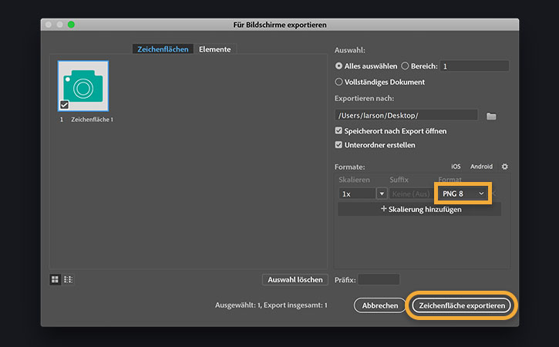This screenshot has height=347, width=559.
Task: Switch to large thumbnail grid view
Action: tap(56, 279)
